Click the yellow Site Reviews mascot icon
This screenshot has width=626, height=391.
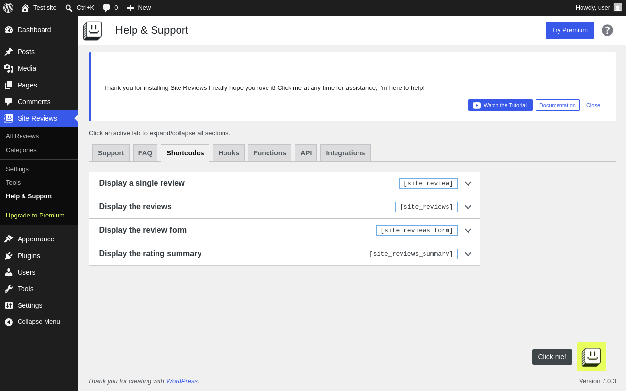click(592, 357)
